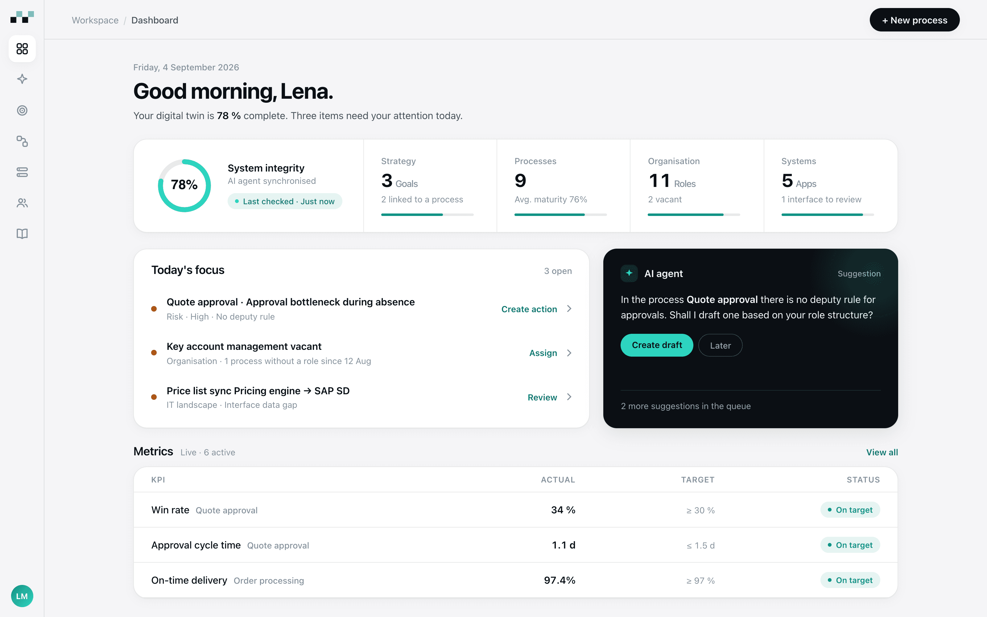Viewport: 987px width, 617px height.
Task: Click the app logo in the sidebar
Action: tap(22, 17)
